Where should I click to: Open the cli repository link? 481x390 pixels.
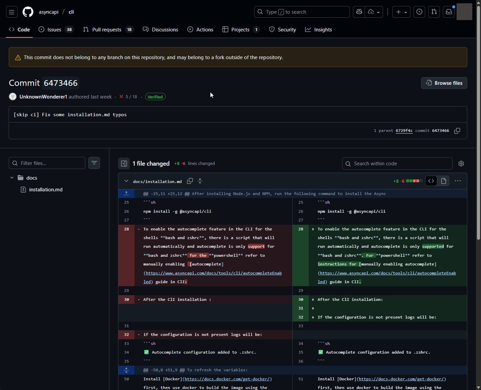[x=71, y=12]
